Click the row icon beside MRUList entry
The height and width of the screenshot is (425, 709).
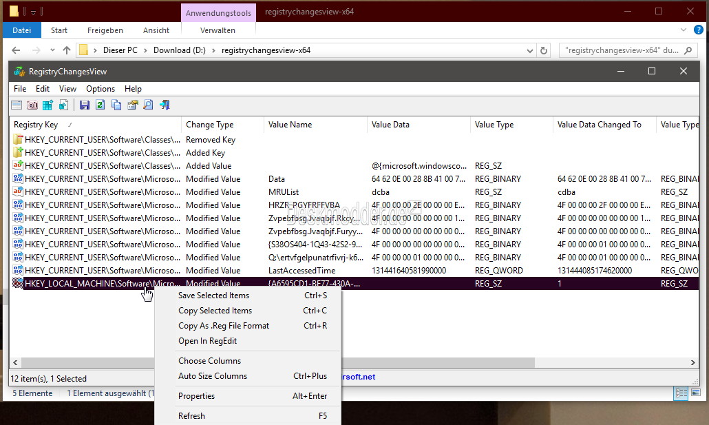coord(18,192)
